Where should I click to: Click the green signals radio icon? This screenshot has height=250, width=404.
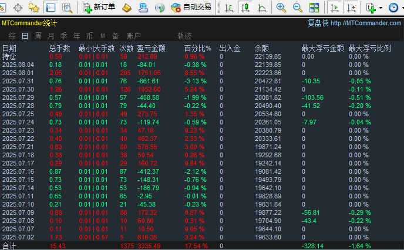[160, 8]
